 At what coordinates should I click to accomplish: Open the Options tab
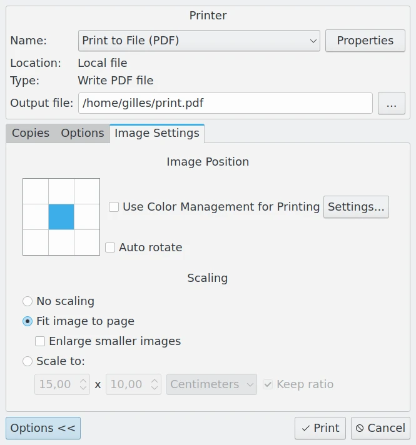point(83,133)
